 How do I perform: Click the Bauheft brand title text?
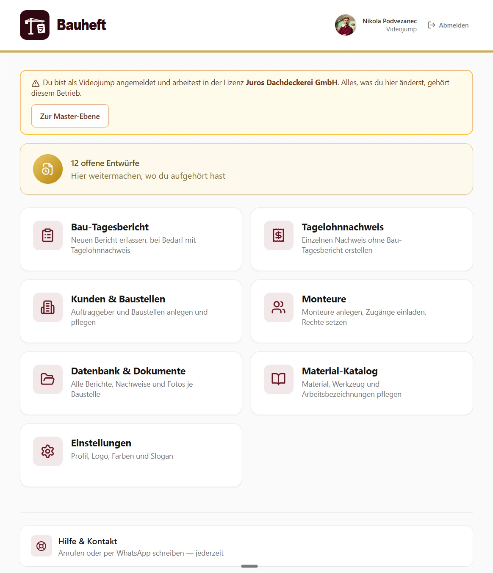coord(81,25)
